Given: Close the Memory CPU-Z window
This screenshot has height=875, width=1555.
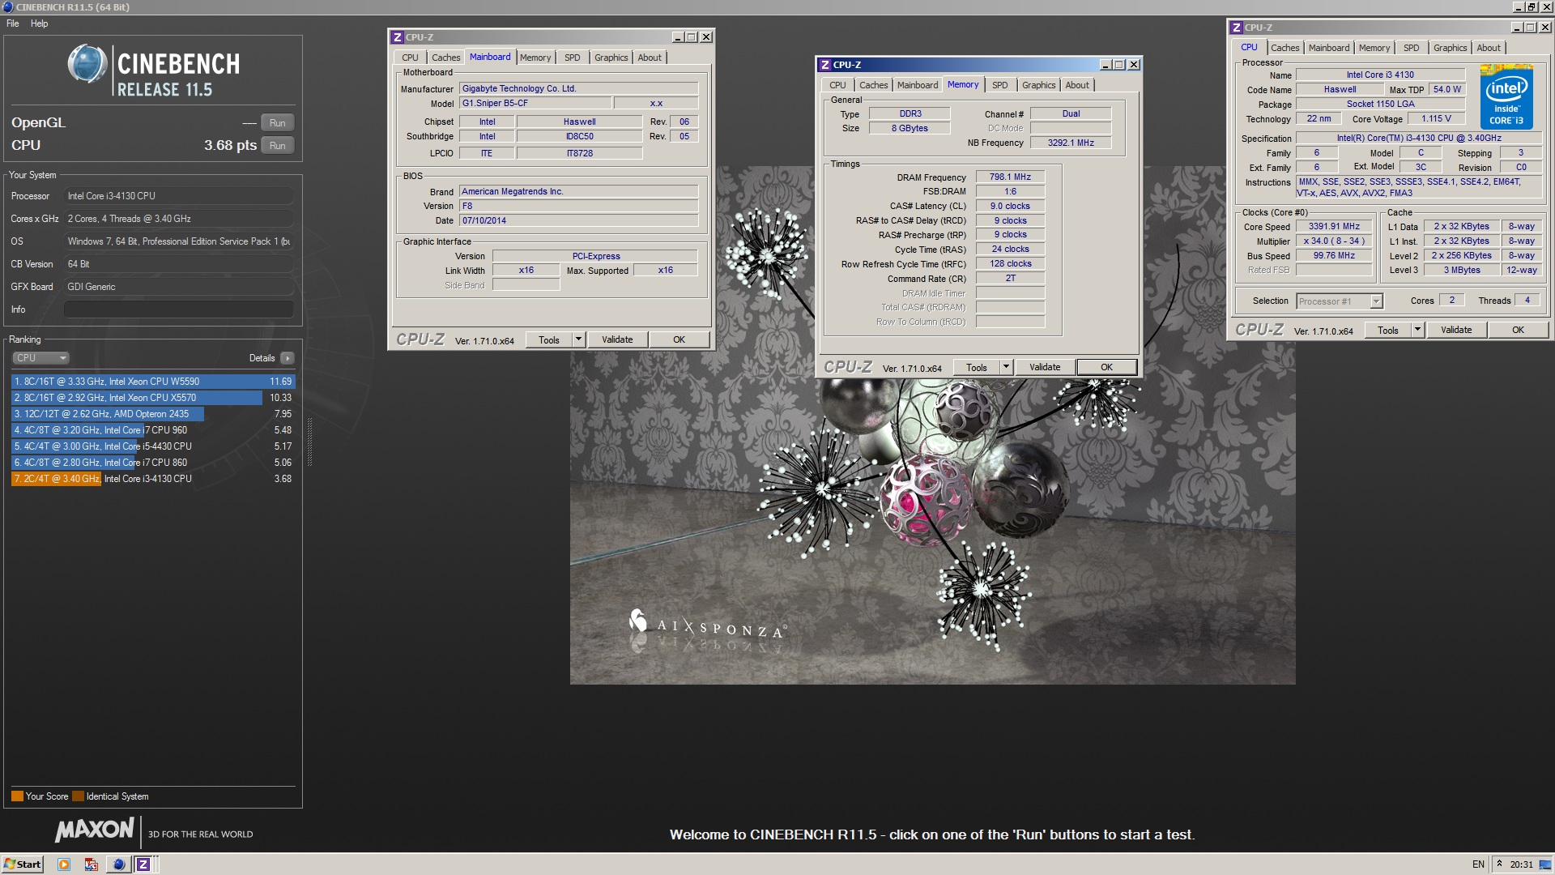Looking at the screenshot, I should click(x=1134, y=65).
